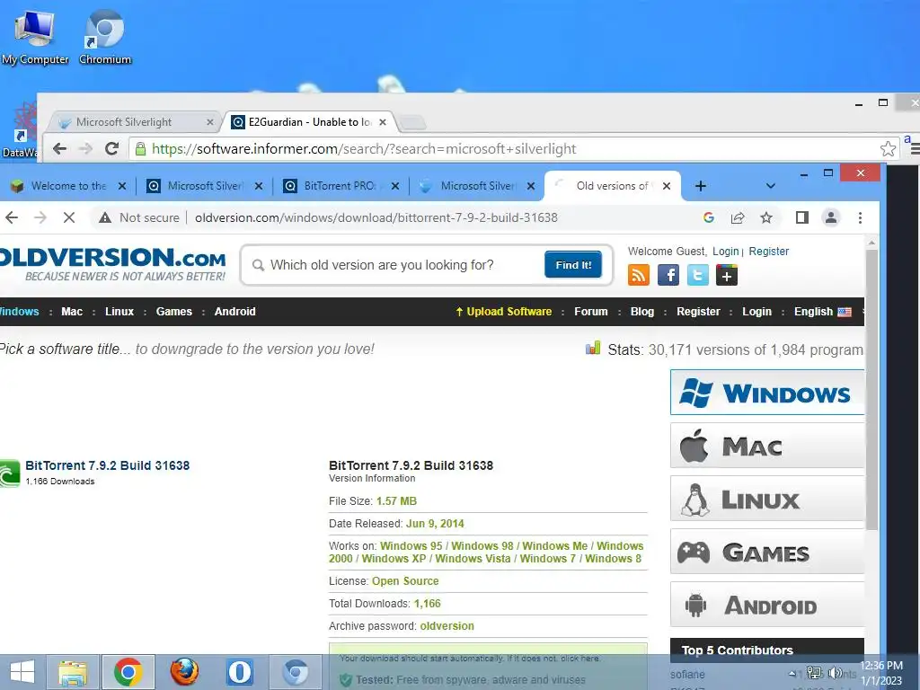Open BitTorrent 7.9.2 Build 31638 link
The height and width of the screenshot is (690, 920).
point(108,465)
